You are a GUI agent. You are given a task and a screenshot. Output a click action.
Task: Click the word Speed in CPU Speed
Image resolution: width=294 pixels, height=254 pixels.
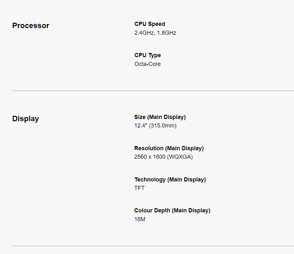[x=156, y=24]
